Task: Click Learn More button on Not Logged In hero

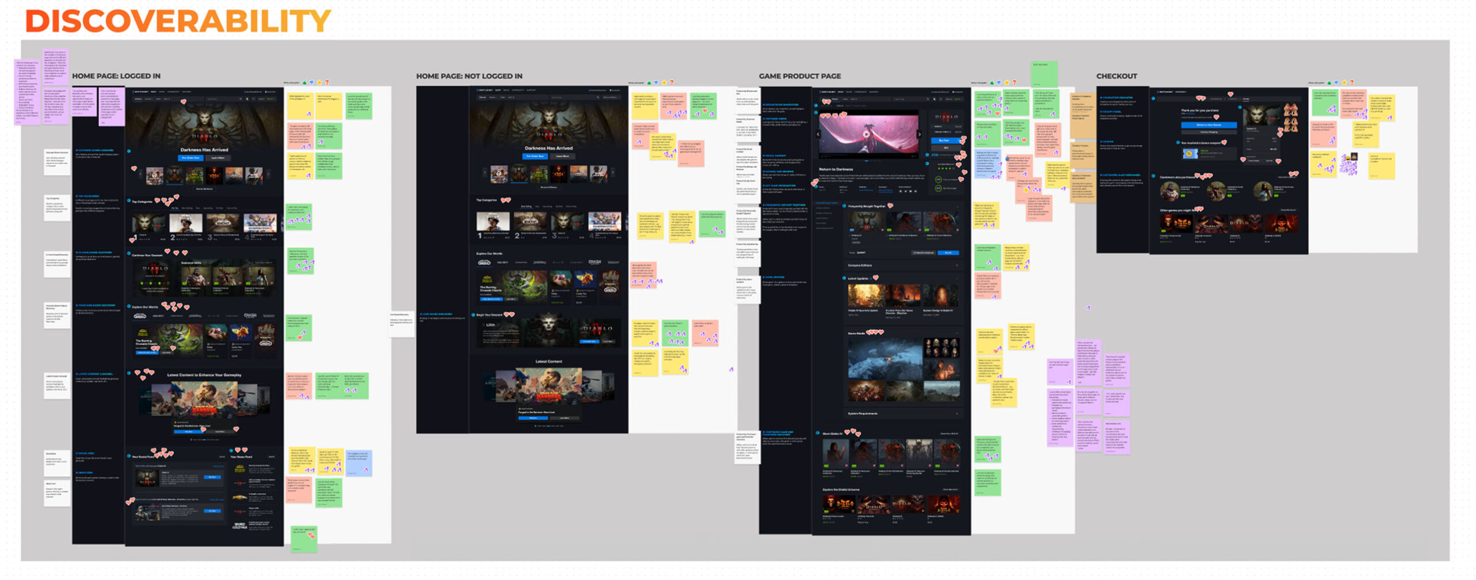Action: point(562,156)
